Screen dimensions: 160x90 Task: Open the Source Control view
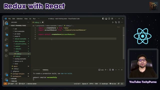(6, 34)
